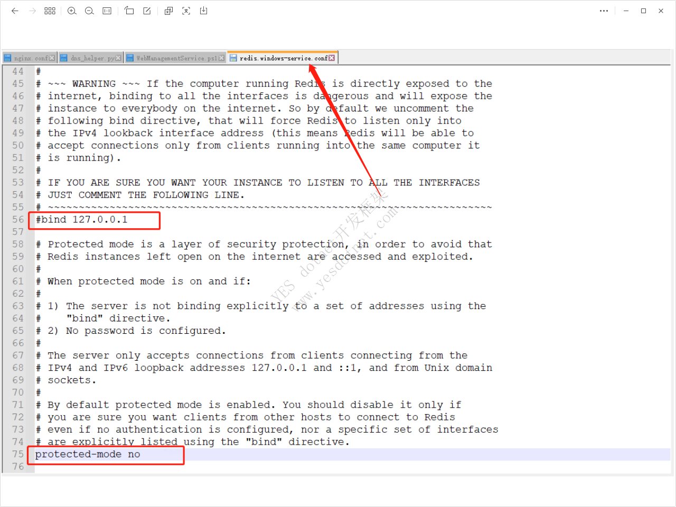Click 'even if no authentication is configured' line
This screenshot has height=507, width=676.
(267, 430)
